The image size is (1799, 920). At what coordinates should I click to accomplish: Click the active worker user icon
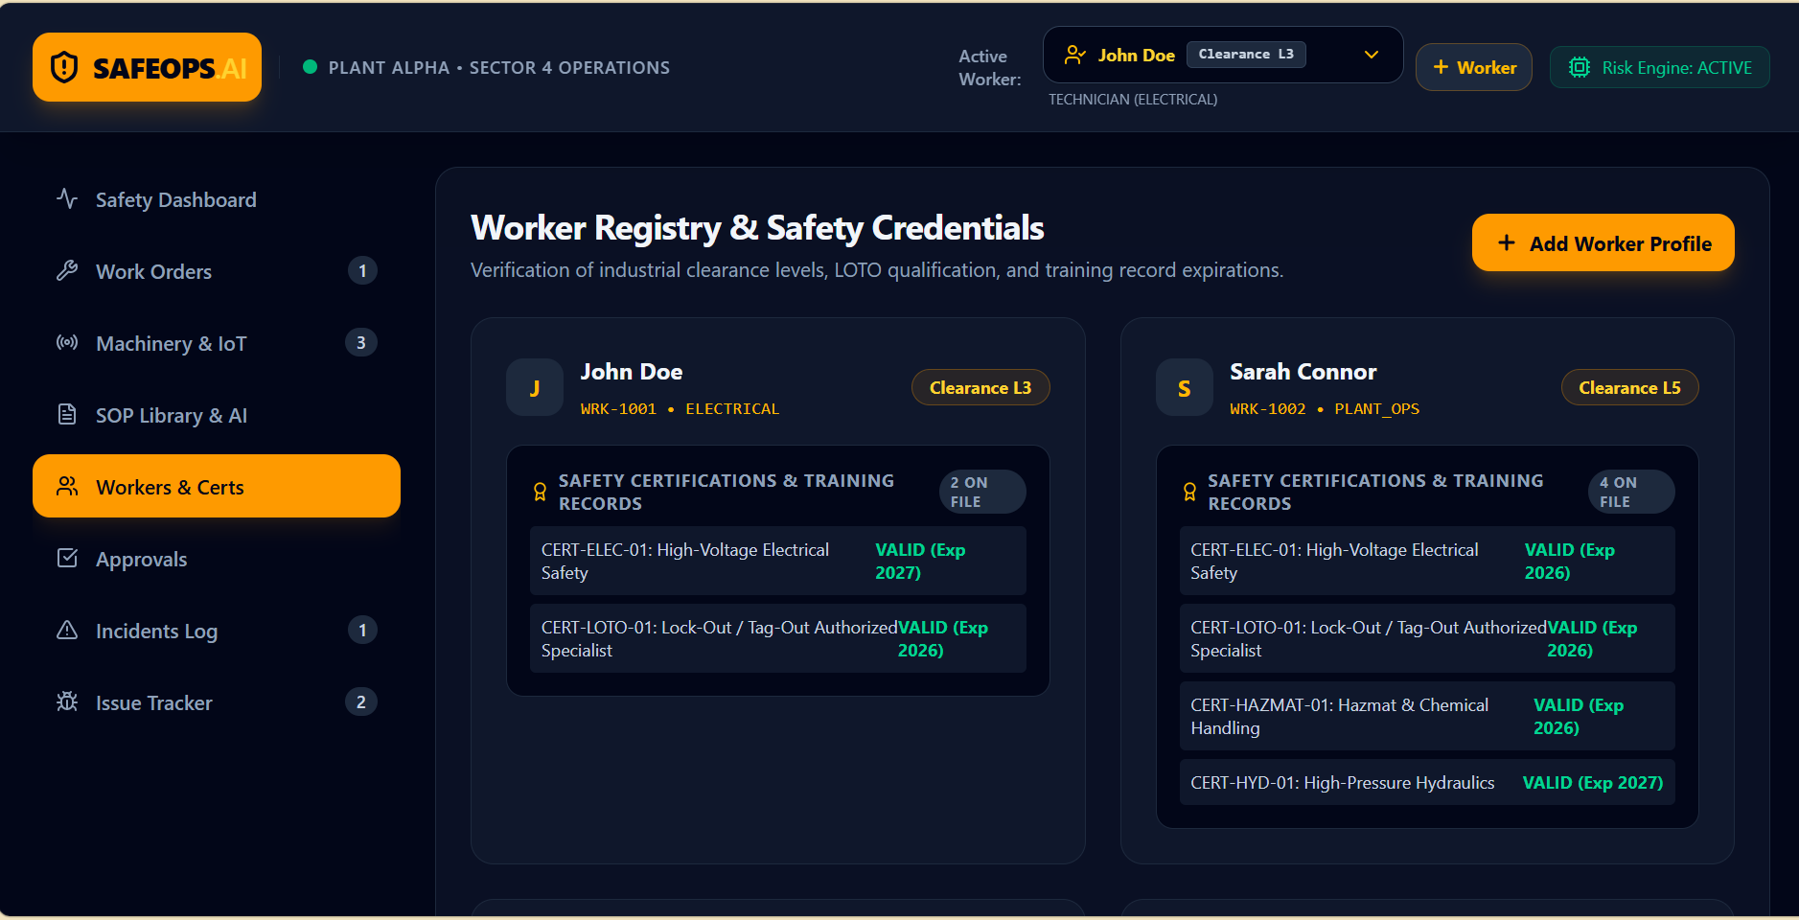1075,55
